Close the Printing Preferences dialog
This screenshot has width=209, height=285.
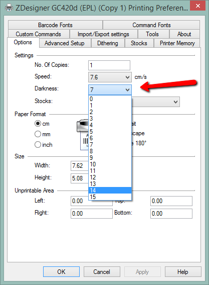[x=198, y=6]
